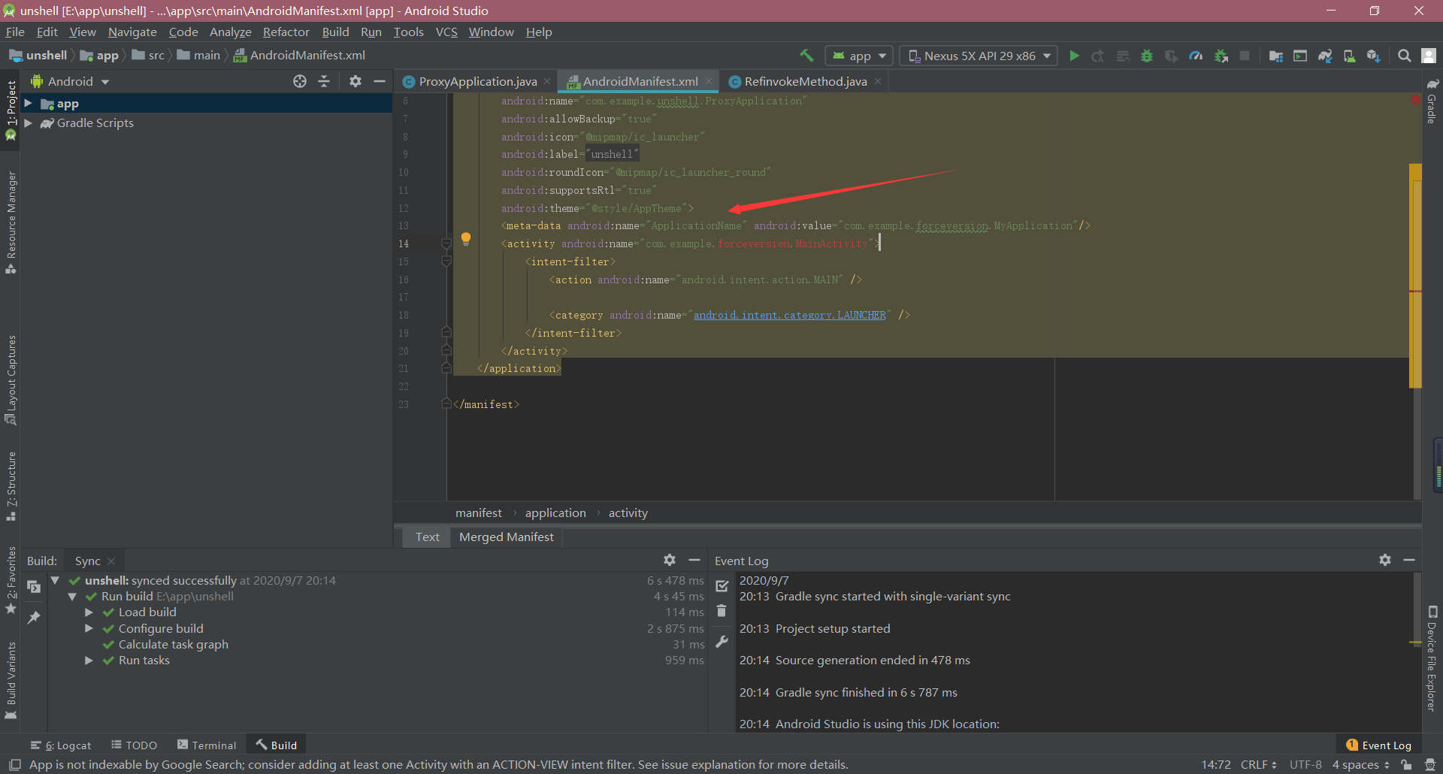Expand the Run tasks node
Screen dimensions: 1443x774
[89, 661]
